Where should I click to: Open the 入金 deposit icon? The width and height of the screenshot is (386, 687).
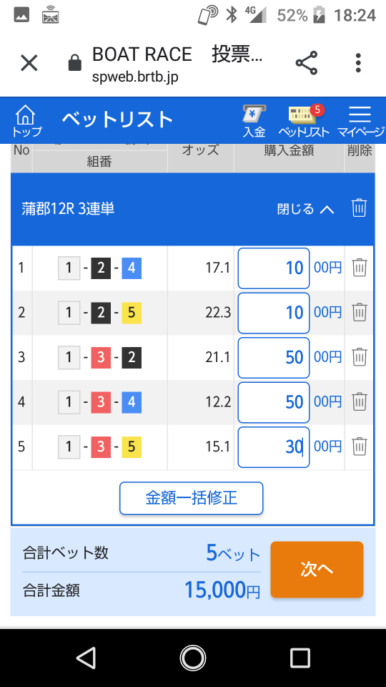click(254, 121)
